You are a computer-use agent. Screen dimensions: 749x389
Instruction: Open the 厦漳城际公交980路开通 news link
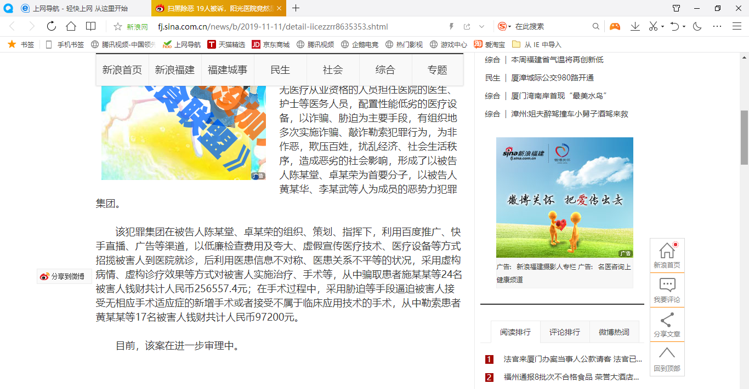[552, 78]
